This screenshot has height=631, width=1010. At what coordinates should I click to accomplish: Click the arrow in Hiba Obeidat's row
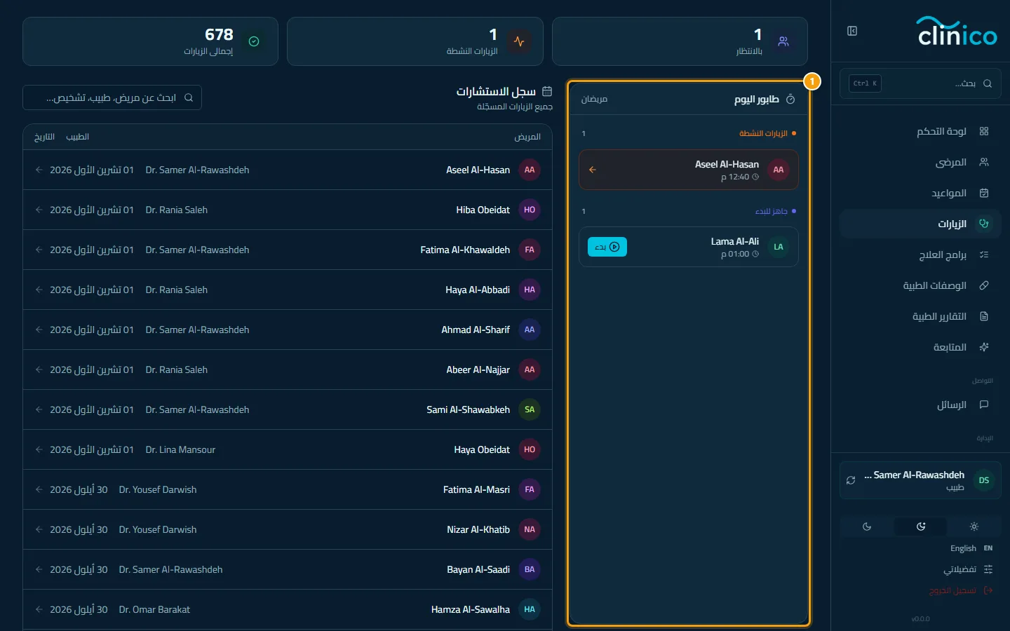click(39, 210)
